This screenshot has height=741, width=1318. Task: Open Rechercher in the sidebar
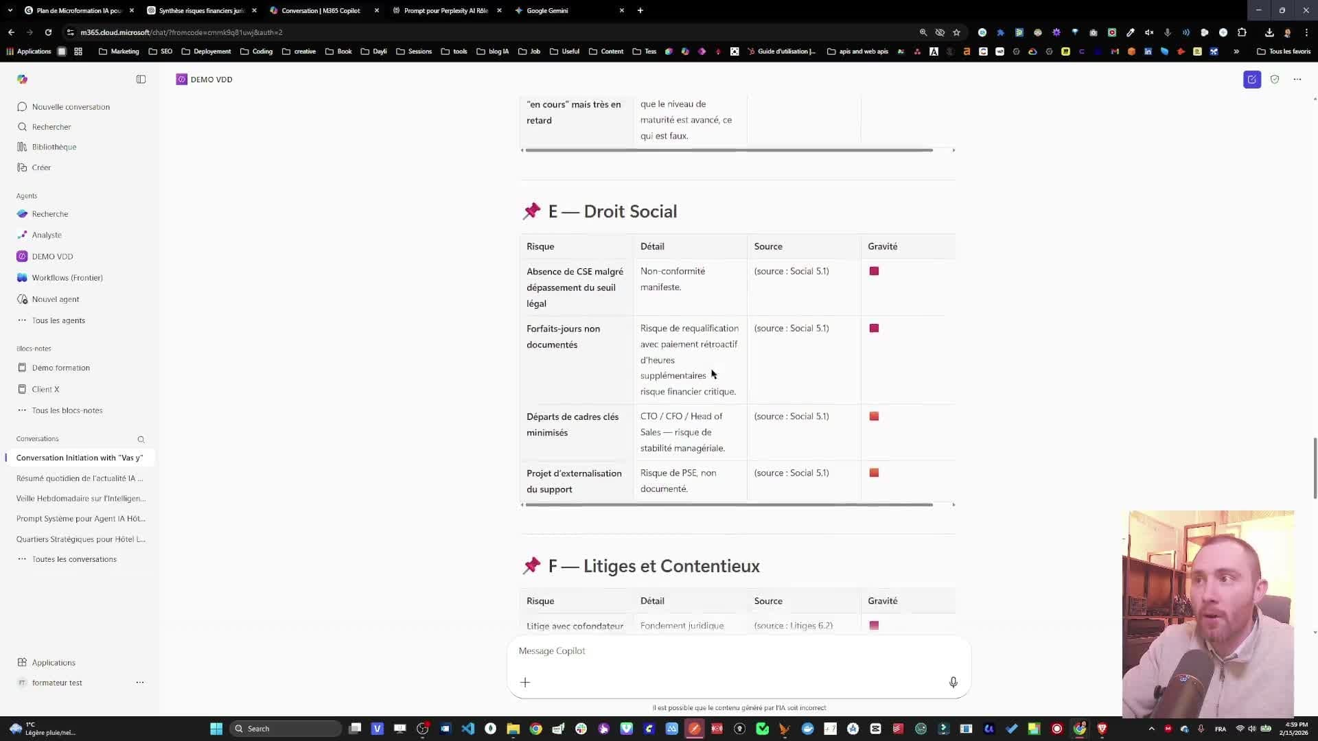coord(51,127)
